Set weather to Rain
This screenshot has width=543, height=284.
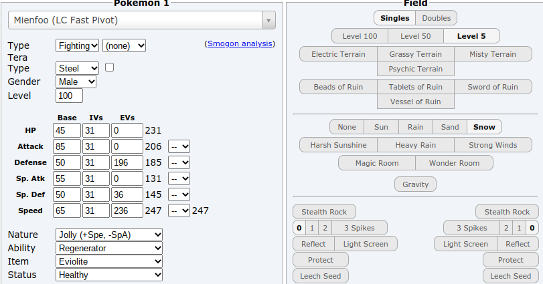point(416,127)
